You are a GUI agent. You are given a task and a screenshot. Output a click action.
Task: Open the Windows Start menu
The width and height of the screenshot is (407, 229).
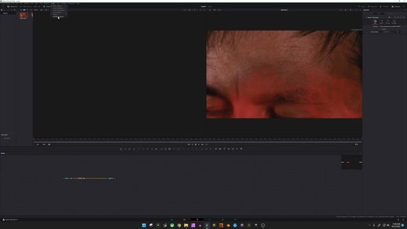144,225
